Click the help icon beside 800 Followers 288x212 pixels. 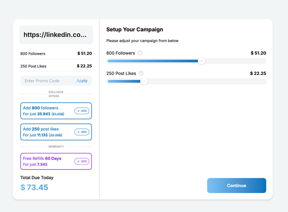[x=140, y=53]
